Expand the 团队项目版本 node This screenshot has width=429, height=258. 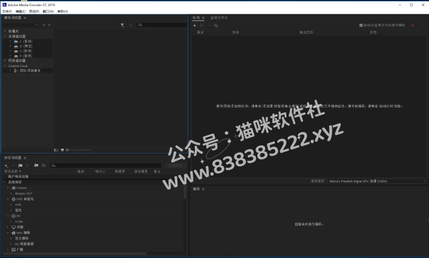10,71
